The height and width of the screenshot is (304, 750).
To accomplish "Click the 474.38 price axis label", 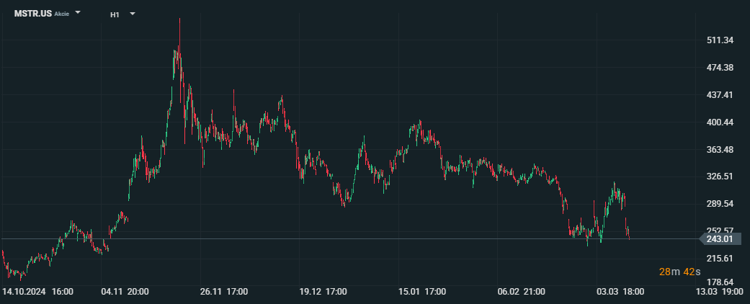I will 720,68.
